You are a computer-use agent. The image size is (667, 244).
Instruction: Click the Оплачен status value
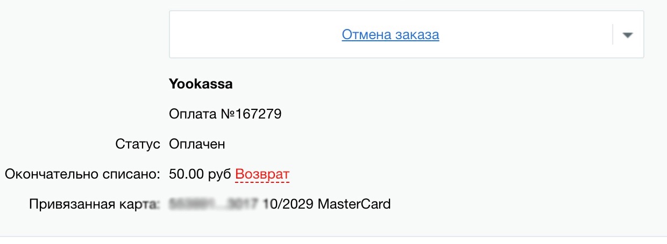click(197, 144)
